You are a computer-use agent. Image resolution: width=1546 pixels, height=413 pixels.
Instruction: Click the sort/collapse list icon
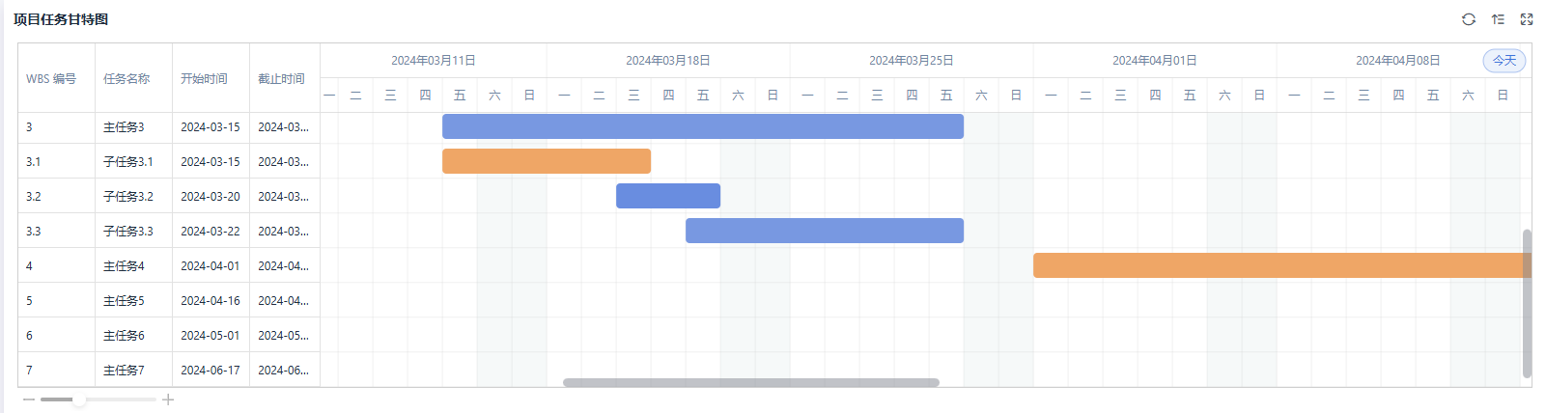(1498, 19)
